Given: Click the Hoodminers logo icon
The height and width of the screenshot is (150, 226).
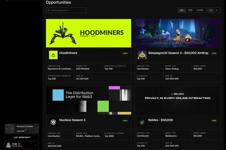Looking at the screenshot, I should [x=53, y=55].
